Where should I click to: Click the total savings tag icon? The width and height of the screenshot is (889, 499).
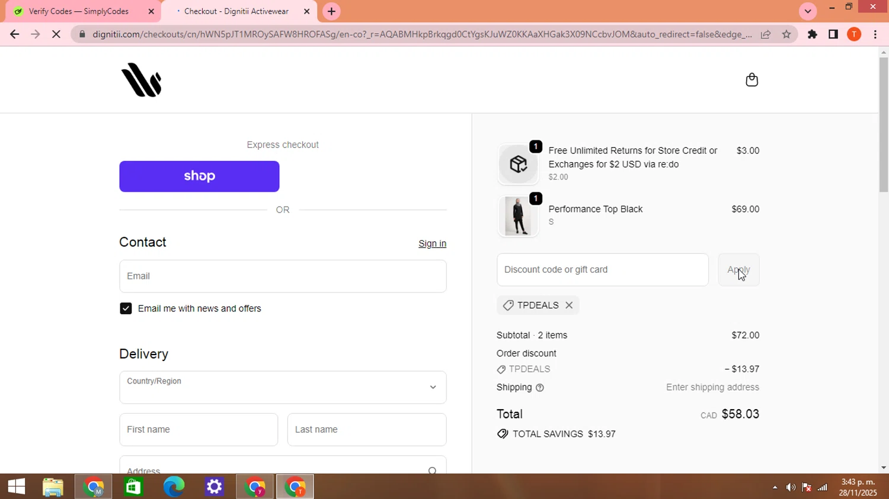pyautogui.click(x=503, y=434)
